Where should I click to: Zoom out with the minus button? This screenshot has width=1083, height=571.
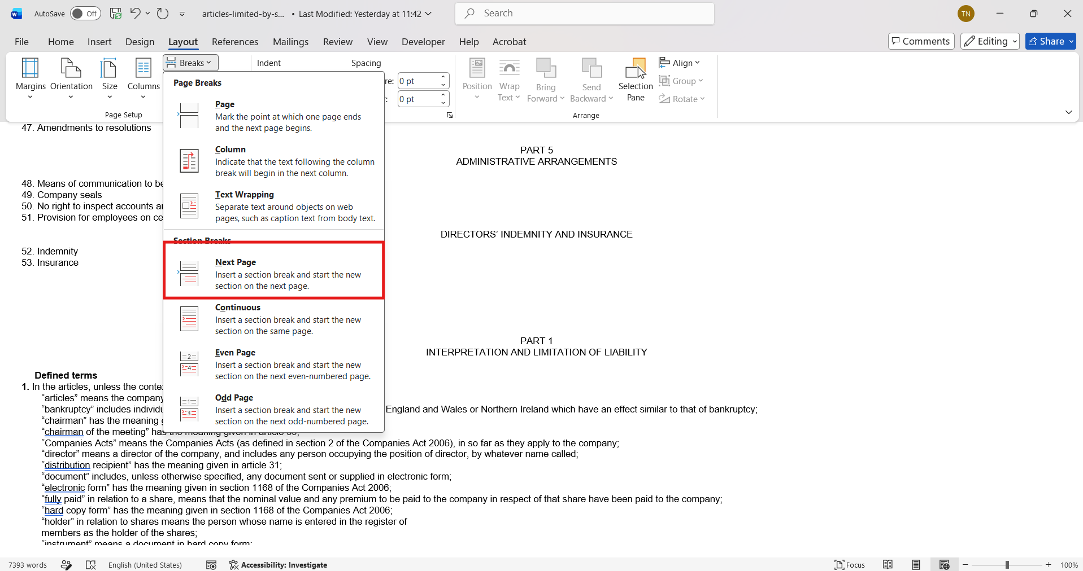point(965,565)
